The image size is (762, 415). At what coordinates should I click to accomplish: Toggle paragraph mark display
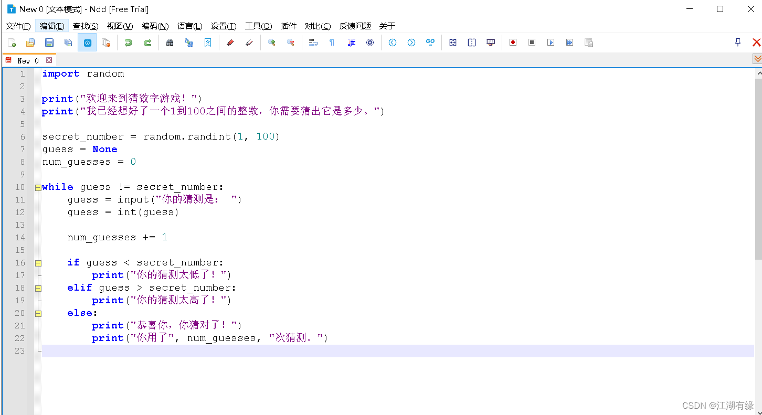click(x=332, y=42)
